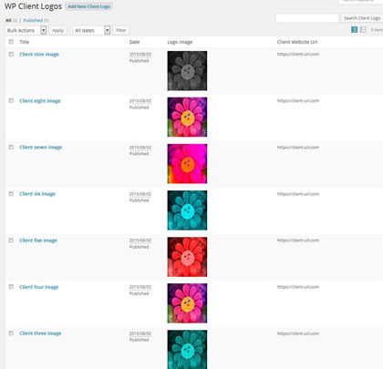Click the Add New Client Logo button
The width and height of the screenshot is (383, 369).
pyautogui.click(x=89, y=6)
